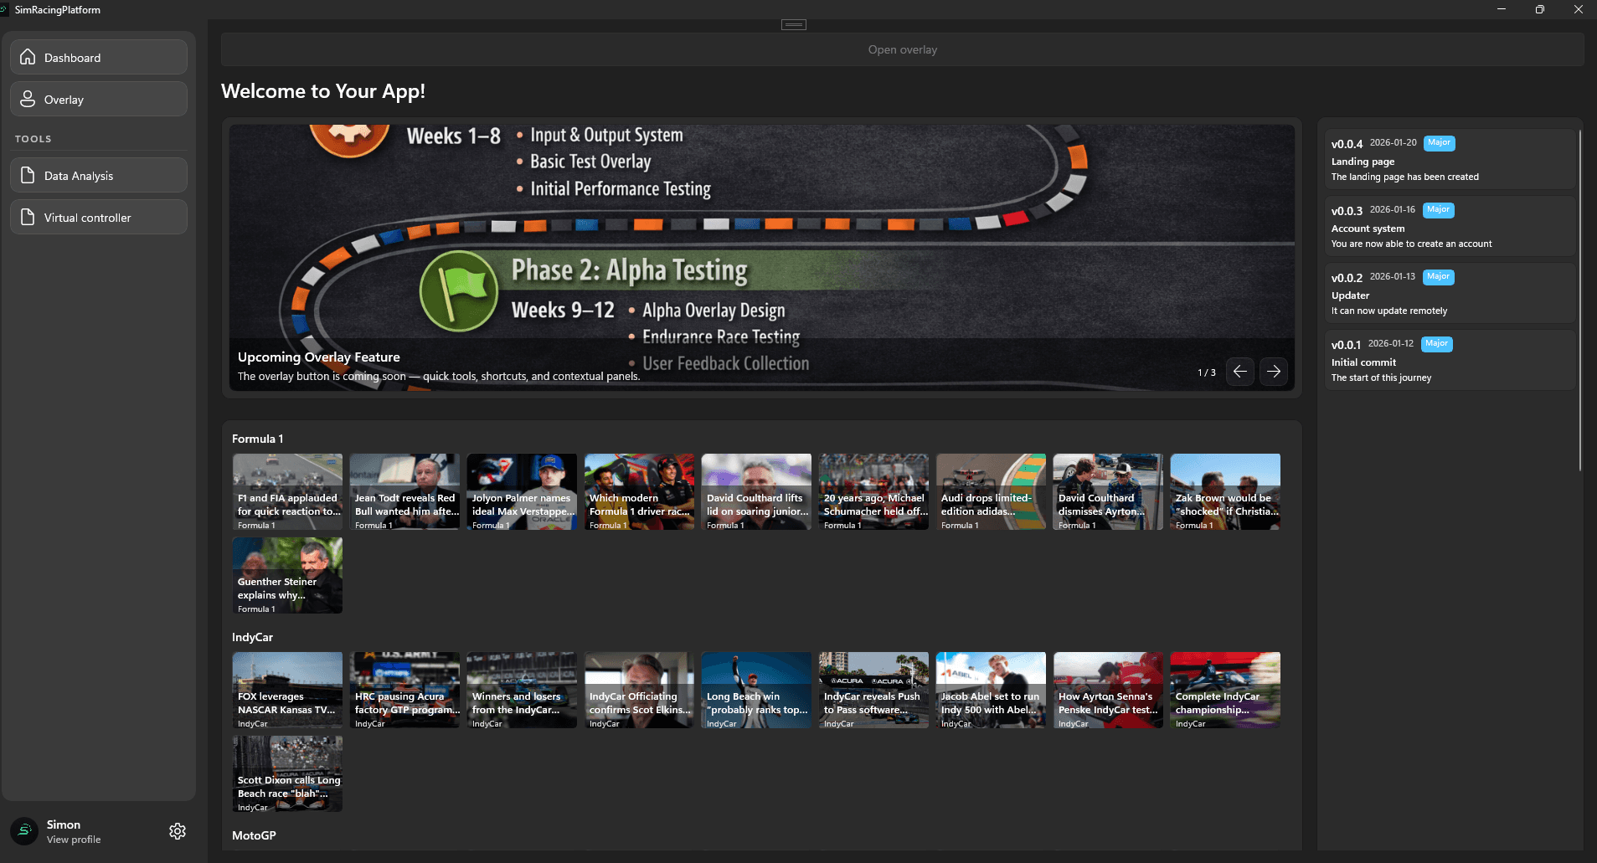Click the View profile link

(x=74, y=840)
